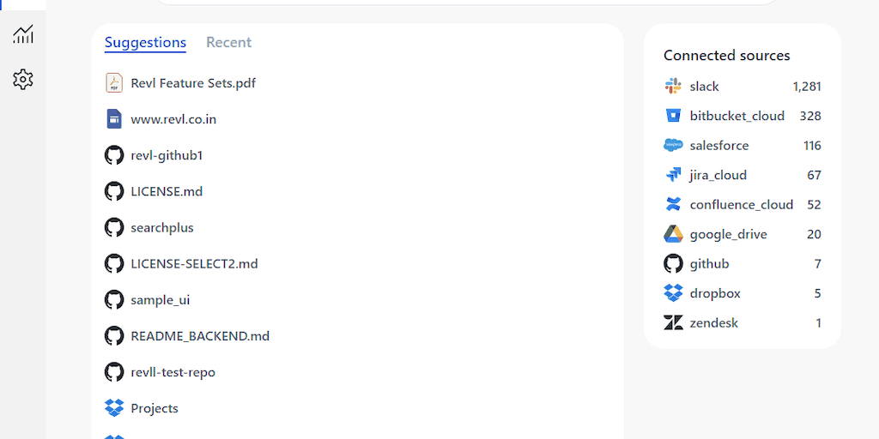Open the settings gear in sidebar
The image size is (879, 439).
pyautogui.click(x=23, y=80)
